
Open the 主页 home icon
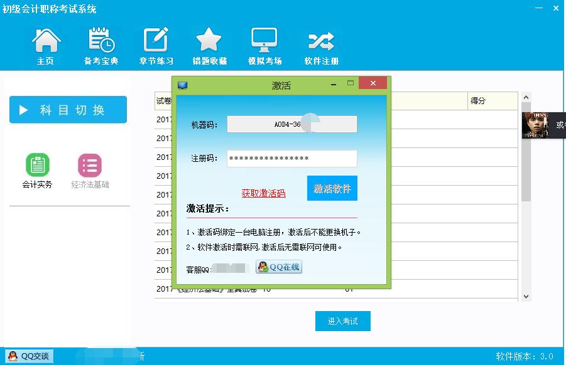[46, 41]
